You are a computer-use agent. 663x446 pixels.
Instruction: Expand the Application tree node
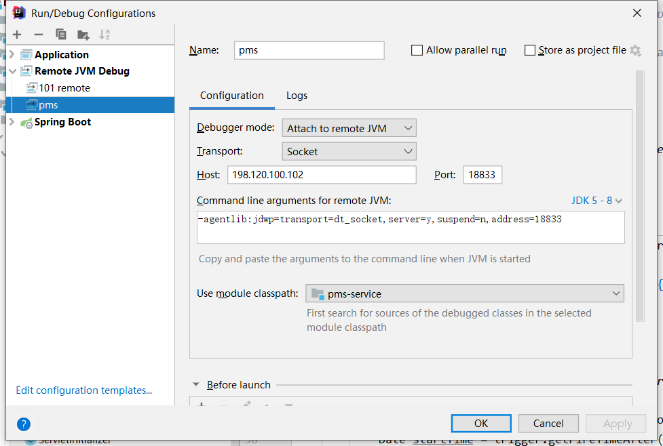[x=12, y=55]
